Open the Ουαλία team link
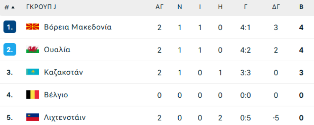This screenshot has height=125, width=314. click(x=57, y=50)
